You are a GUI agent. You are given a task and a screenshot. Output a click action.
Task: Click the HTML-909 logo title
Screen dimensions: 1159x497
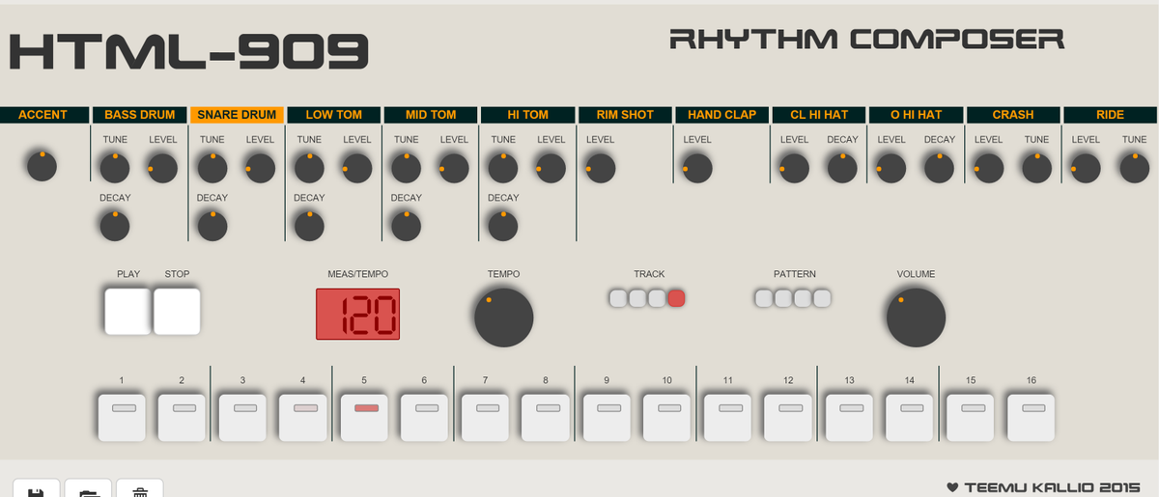point(189,51)
